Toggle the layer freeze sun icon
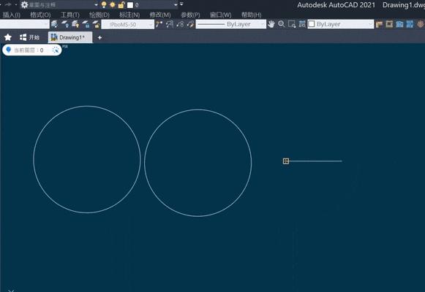Image resolution: width=425 pixels, height=292 pixels. [x=113, y=4]
